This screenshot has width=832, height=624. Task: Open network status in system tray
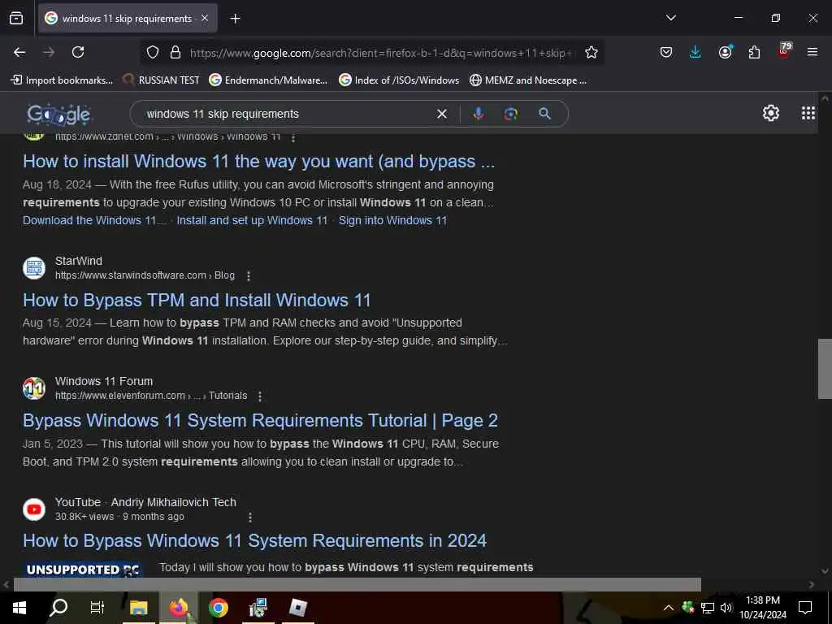[x=708, y=608]
